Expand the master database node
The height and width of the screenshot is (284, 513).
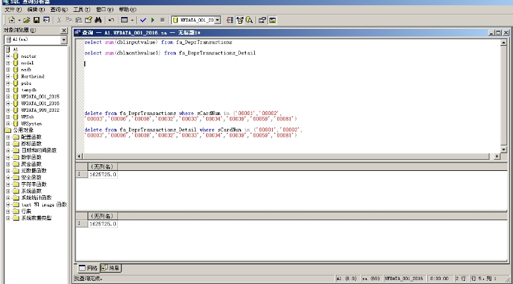tap(8, 56)
